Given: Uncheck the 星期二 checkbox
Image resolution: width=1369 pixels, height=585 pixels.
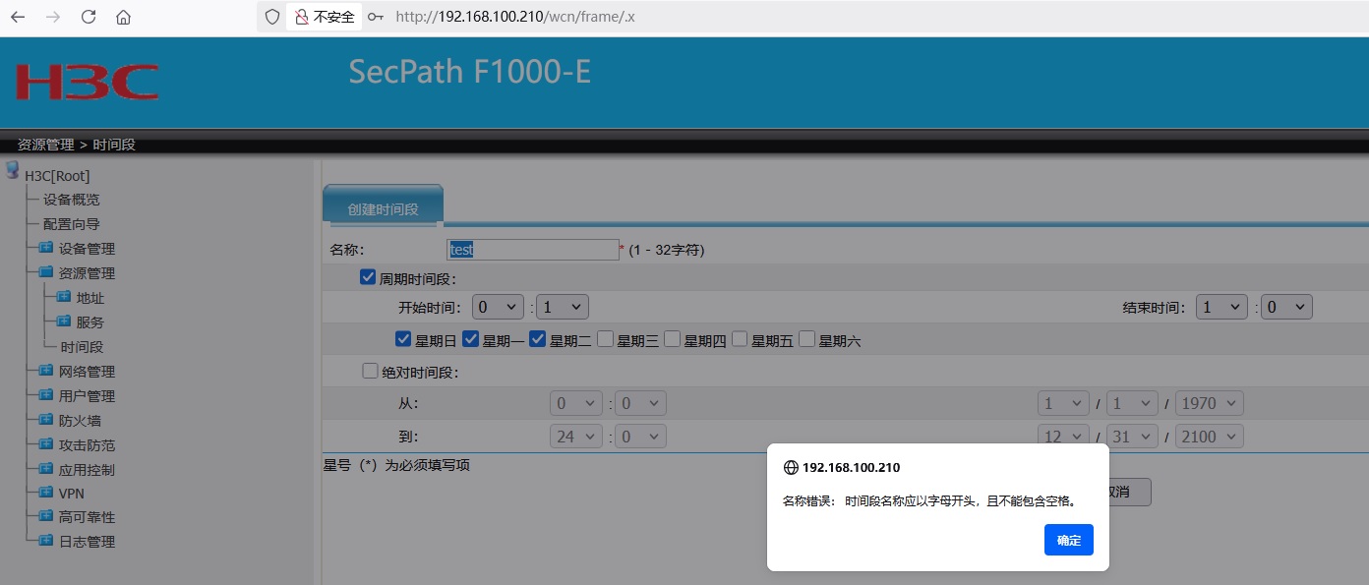Looking at the screenshot, I should [537, 339].
